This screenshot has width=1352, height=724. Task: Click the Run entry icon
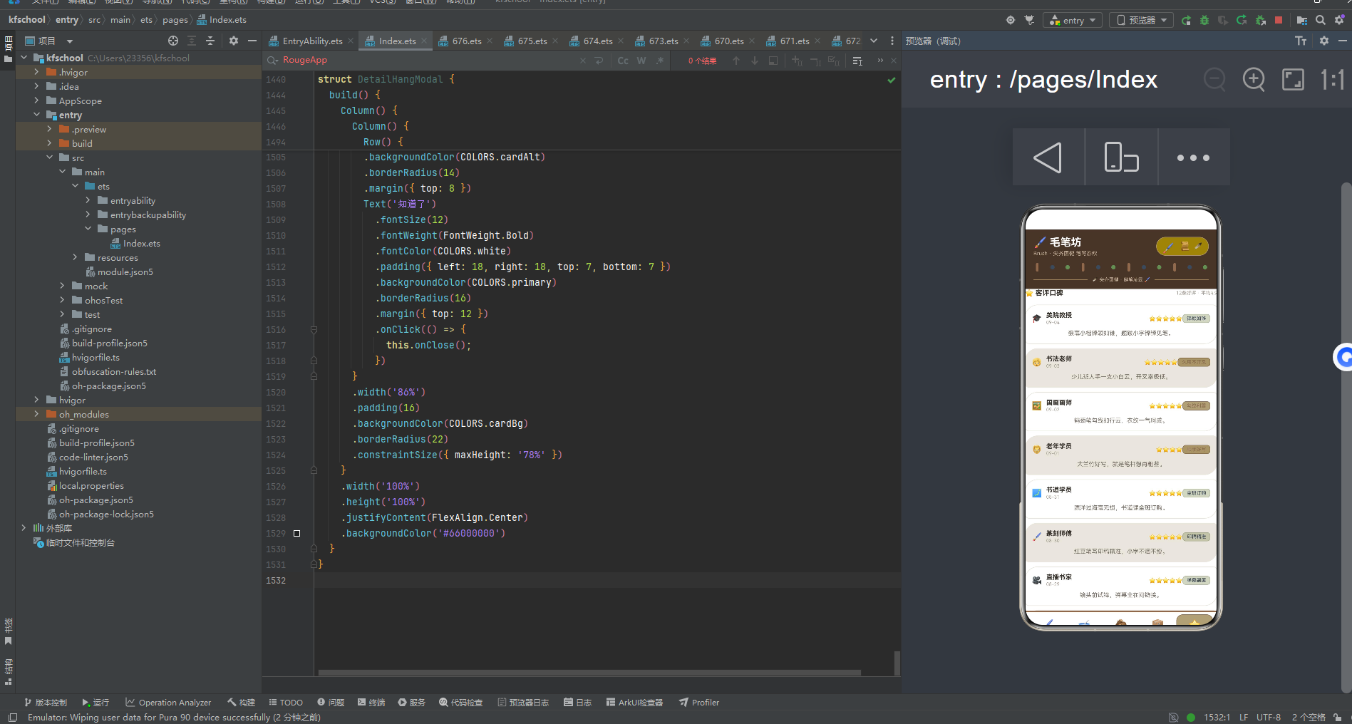coord(1186,20)
